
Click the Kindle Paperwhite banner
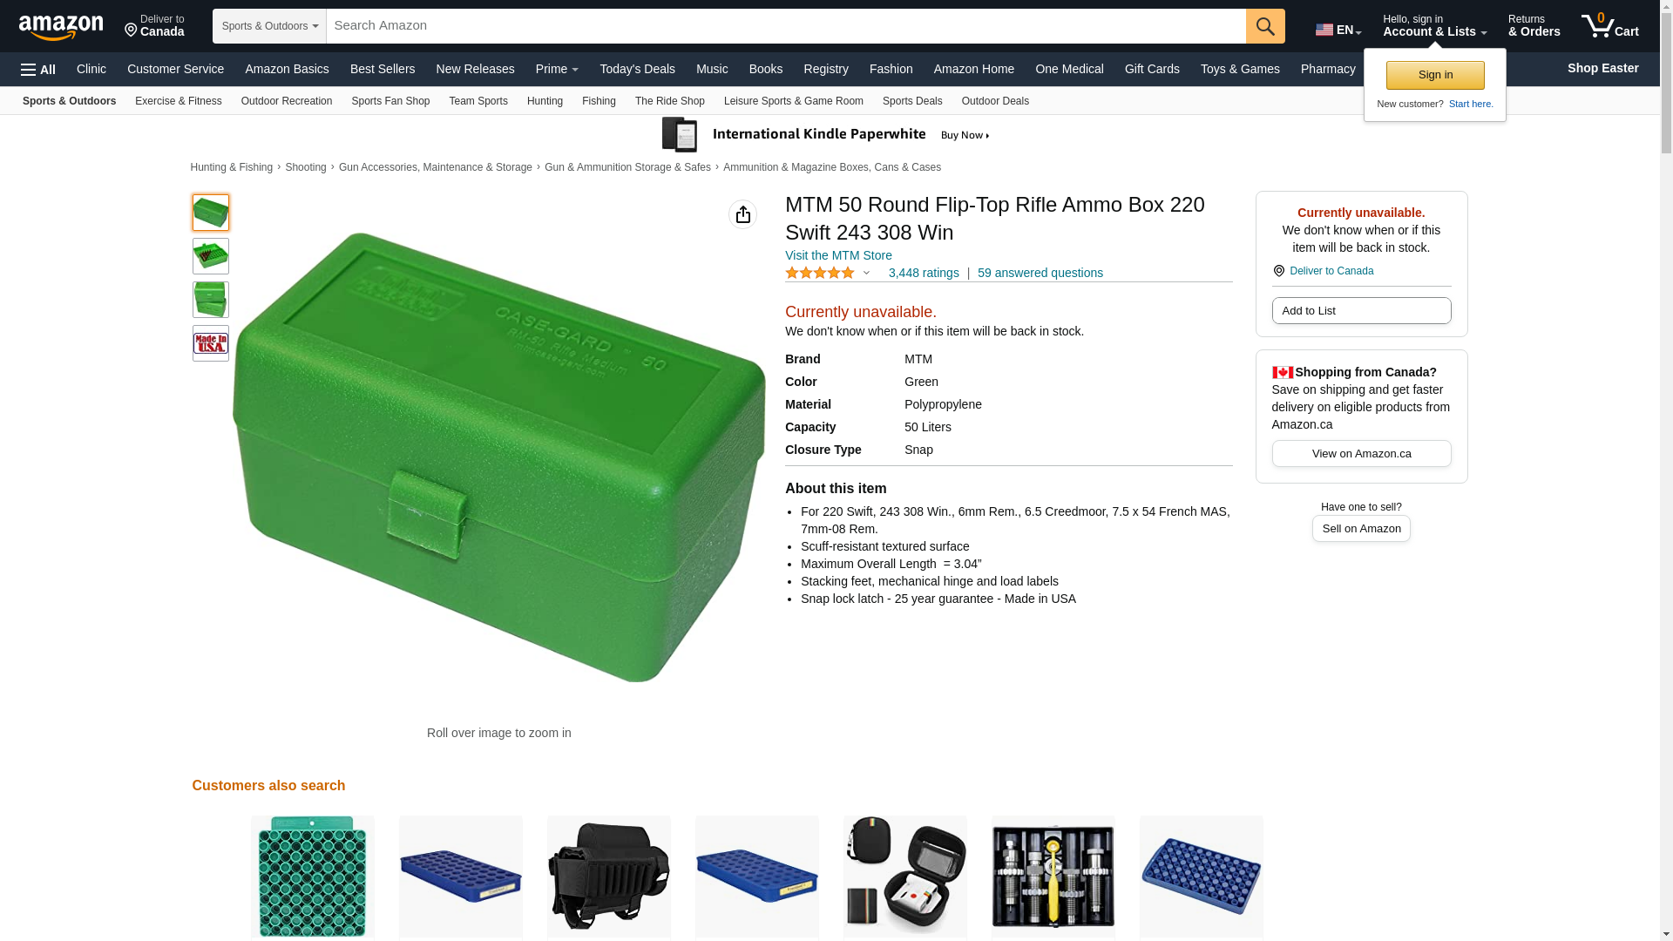[827, 135]
